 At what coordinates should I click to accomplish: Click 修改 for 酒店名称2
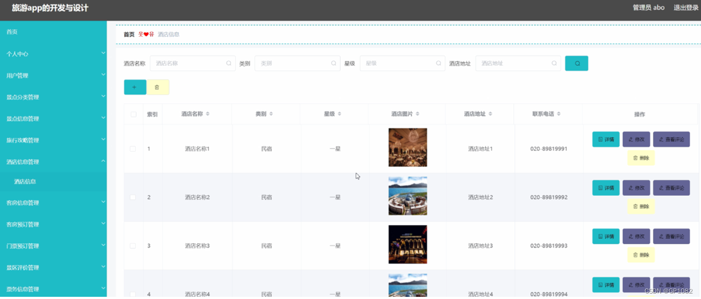click(x=636, y=188)
